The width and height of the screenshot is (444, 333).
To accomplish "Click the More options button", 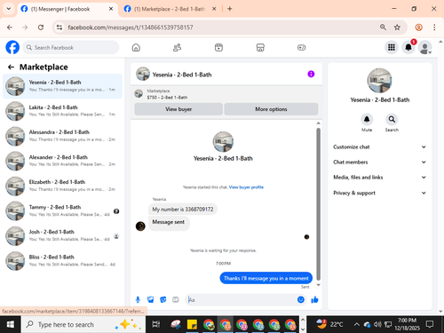I will [x=271, y=109].
